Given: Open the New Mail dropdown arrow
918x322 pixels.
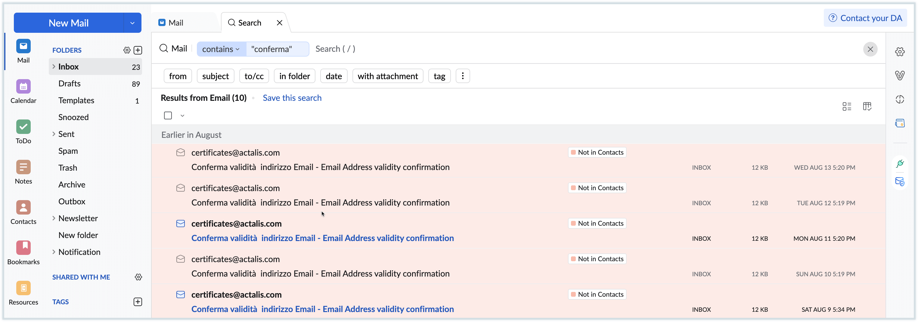Looking at the screenshot, I should (x=132, y=23).
